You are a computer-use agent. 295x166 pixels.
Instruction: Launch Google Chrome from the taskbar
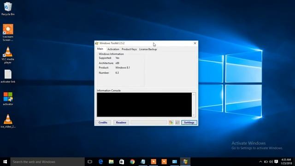(132, 162)
